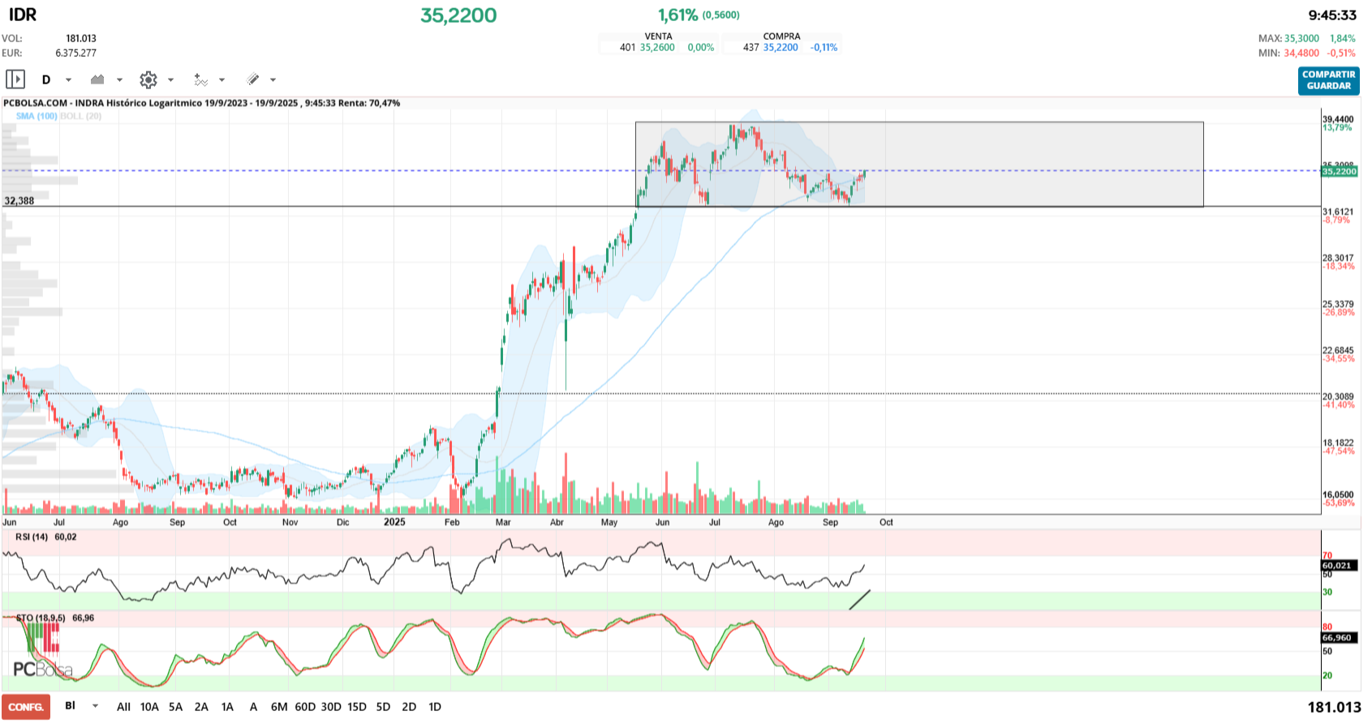This screenshot has height=724, width=1372.
Task: Click the SMA (100) indicator label
Action: (x=37, y=116)
